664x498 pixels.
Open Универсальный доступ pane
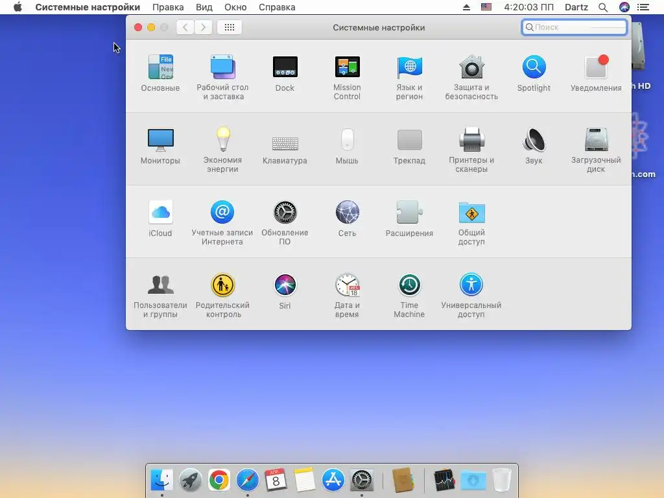pyautogui.click(x=471, y=296)
